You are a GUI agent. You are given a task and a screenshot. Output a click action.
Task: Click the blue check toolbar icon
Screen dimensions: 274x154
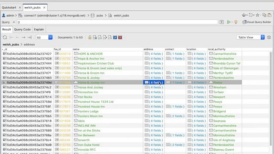(x=115, y=38)
